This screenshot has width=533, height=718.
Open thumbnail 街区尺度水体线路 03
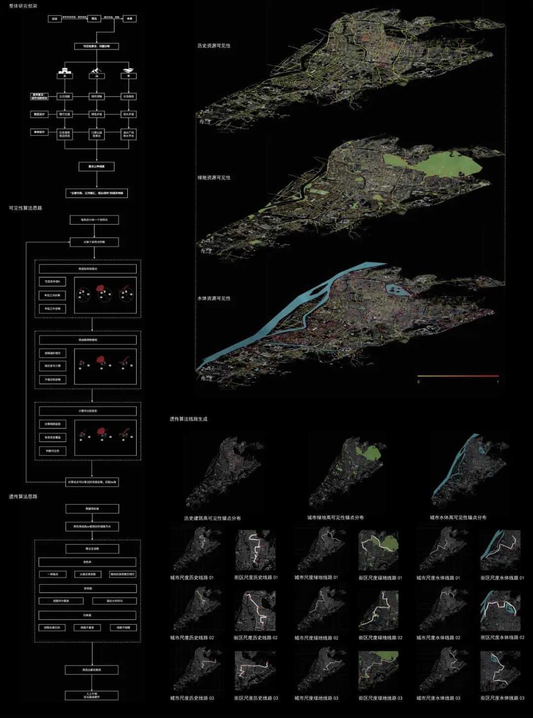pyautogui.click(x=500, y=671)
